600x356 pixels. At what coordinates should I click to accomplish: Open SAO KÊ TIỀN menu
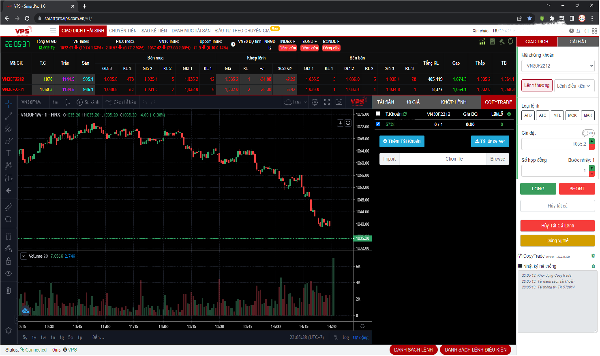pyautogui.click(x=154, y=31)
